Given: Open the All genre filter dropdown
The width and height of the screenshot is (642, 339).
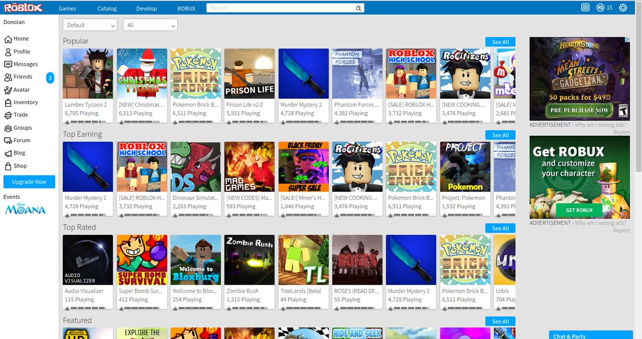Looking at the screenshot, I should pos(150,25).
